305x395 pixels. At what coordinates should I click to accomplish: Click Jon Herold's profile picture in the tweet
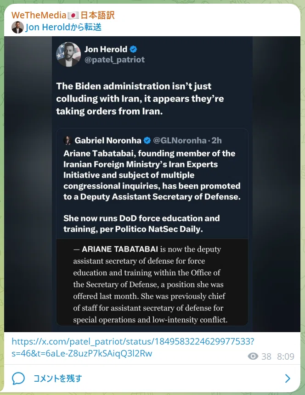click(x=68, y=55)
